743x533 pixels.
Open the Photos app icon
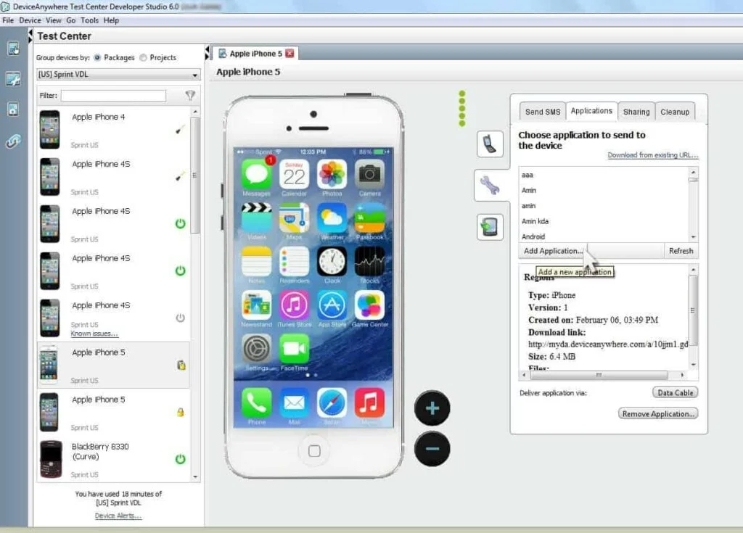332,174
